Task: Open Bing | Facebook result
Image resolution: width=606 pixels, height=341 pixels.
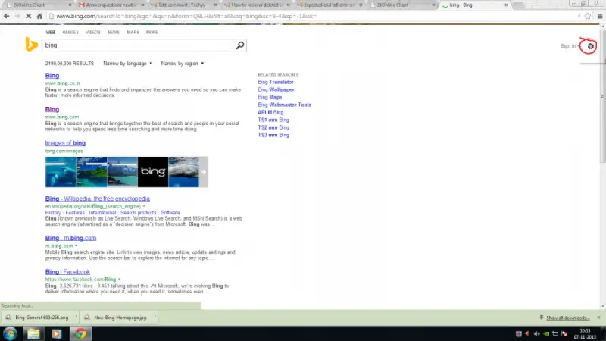Action: click(x=67, y=272)
